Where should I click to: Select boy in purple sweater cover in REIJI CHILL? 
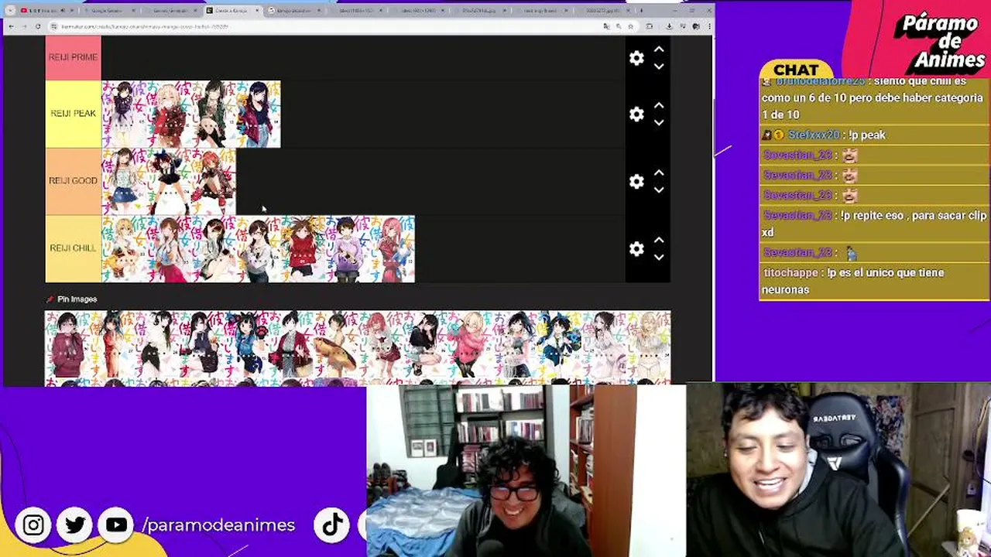click(x=348, y=248)
